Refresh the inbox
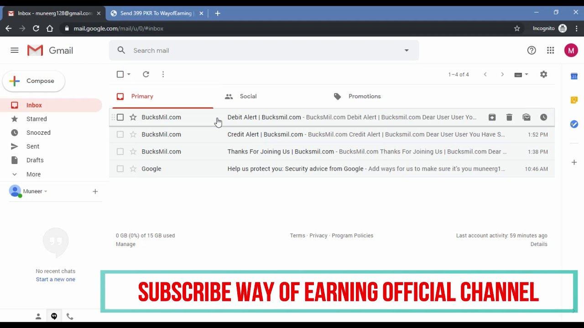 pyautogui.click(x=146, y=74)
